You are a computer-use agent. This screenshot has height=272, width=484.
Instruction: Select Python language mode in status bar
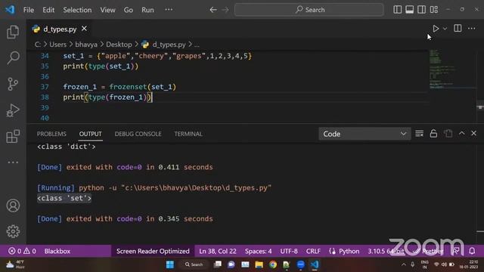pos(349,251)
